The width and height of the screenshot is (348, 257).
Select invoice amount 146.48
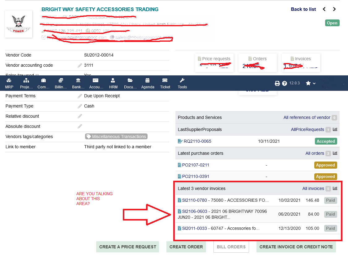pyautogui.click(x=312, y=200)
